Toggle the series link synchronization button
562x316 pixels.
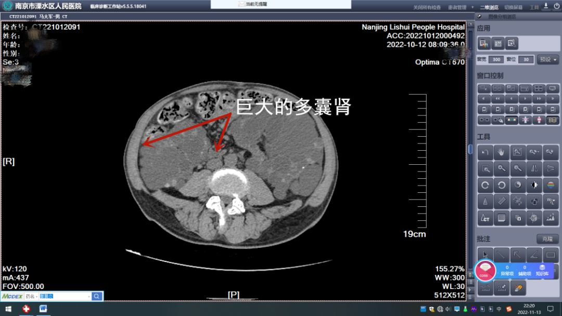(x=484, y=120)
